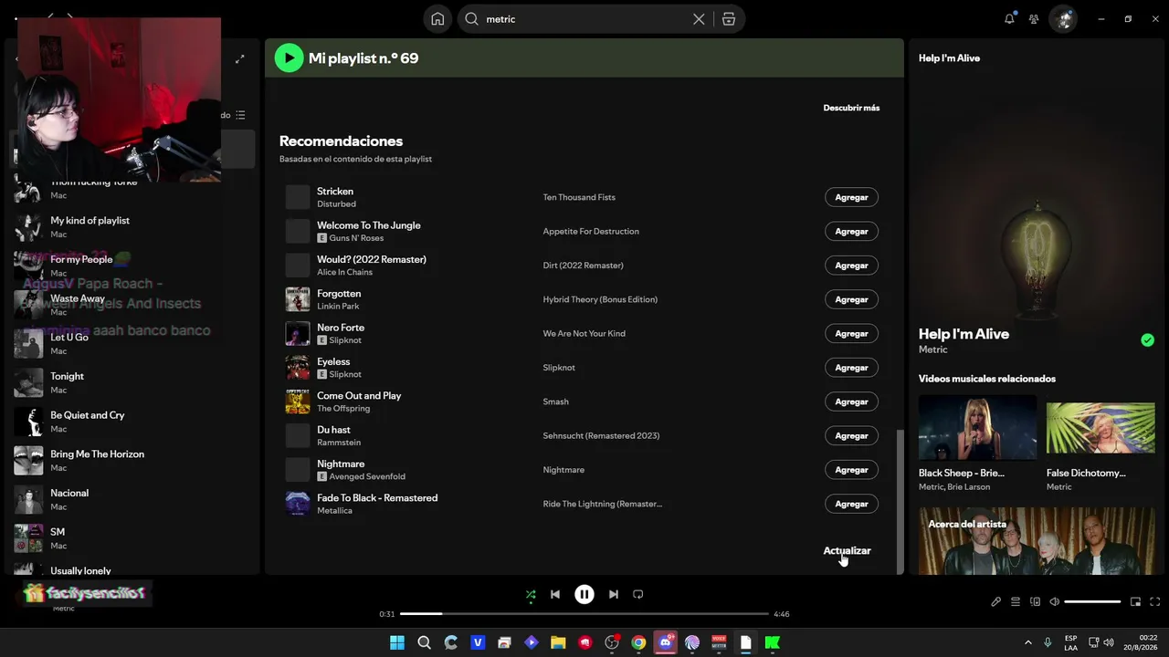This screenshot has height=657, width=1169.
Task: Open the connect to device icon
Action: tap(1035, 602)
